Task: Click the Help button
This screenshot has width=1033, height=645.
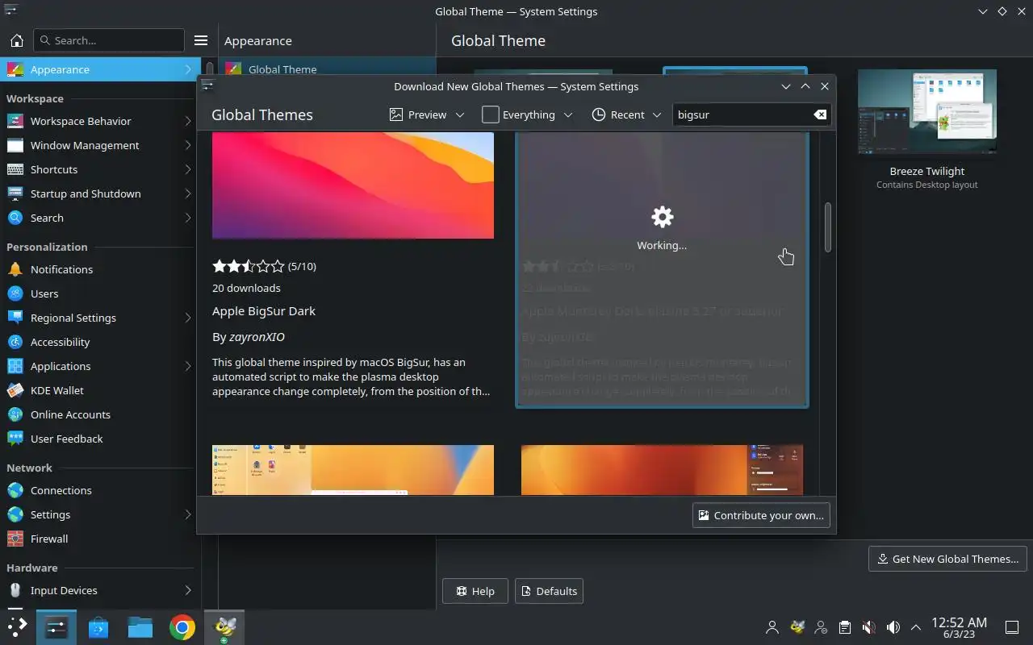Action: click(x=475, y=591)
